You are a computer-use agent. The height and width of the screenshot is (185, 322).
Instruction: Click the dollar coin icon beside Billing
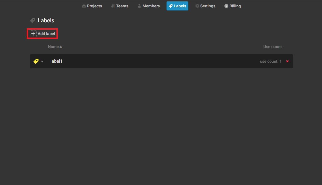(226, 6)
